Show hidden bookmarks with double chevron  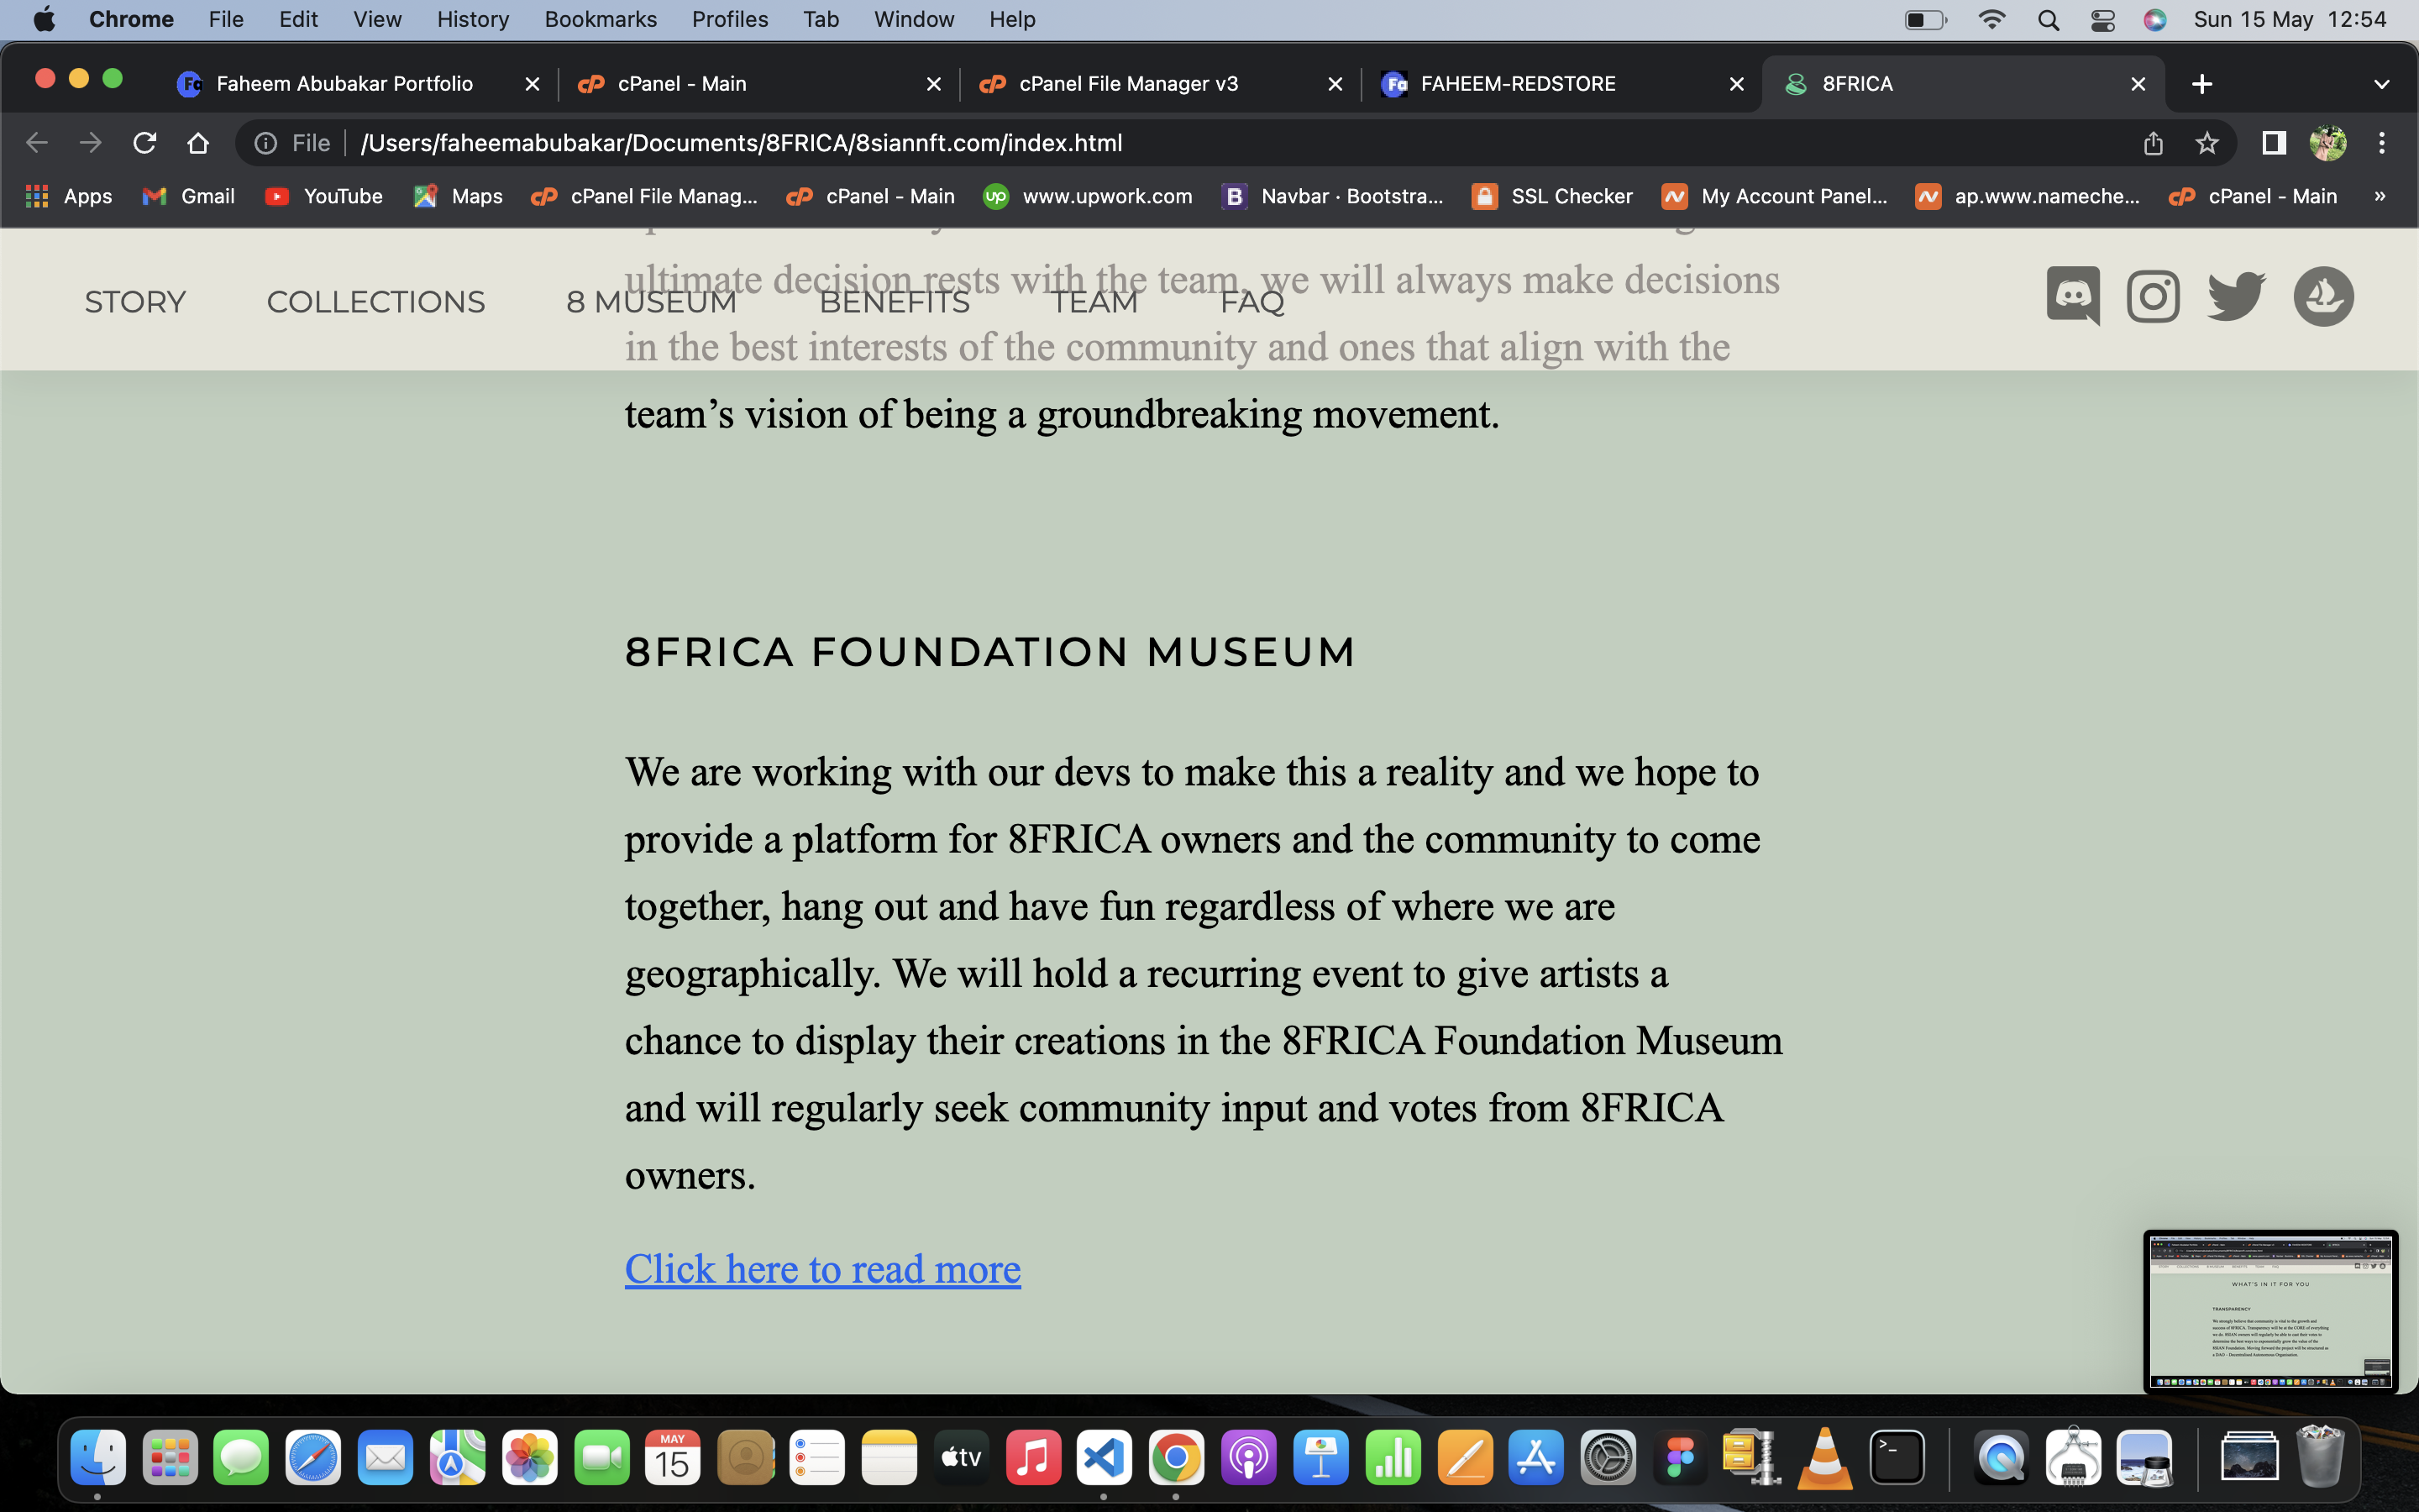click(2380, 196)
